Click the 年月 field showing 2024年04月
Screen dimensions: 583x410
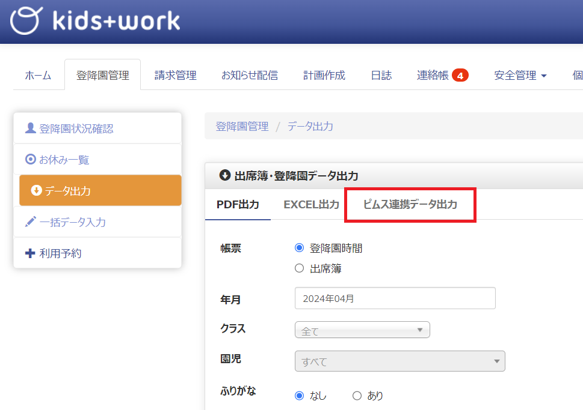click(395, 298)
